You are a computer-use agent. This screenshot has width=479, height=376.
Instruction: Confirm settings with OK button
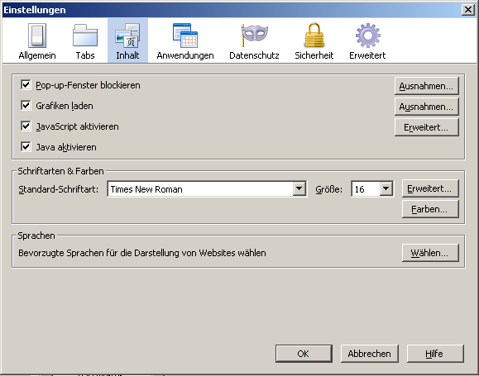point(304,354)
